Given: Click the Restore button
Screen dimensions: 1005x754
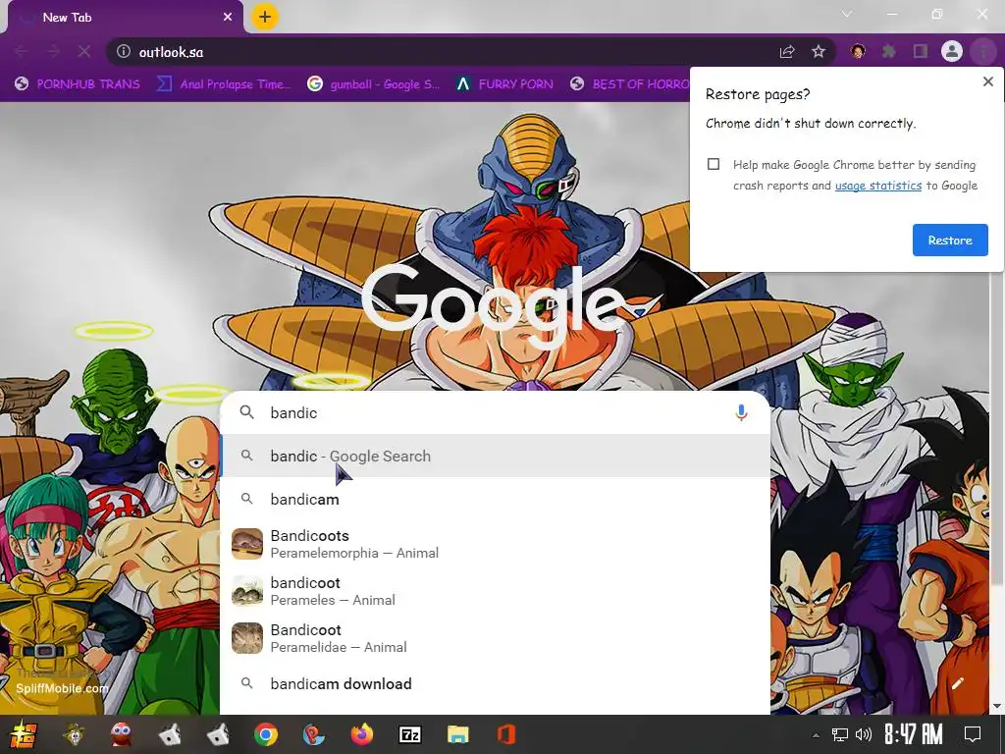Looking at the screenshot, I should pos(950,240).
